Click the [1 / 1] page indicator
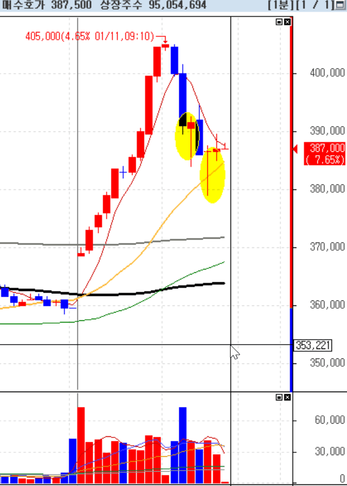Viewport: 347px width, 486px height. [315, 5]
